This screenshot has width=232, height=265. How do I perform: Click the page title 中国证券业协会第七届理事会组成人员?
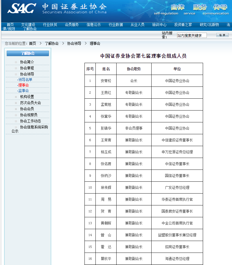[x=143, y=56]
